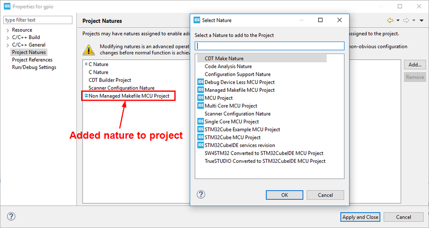
Task: Click the IDE icon beside MCU Project
Action: coord(201,98)
